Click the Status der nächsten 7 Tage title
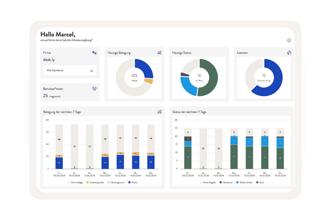 pos(189,112)
